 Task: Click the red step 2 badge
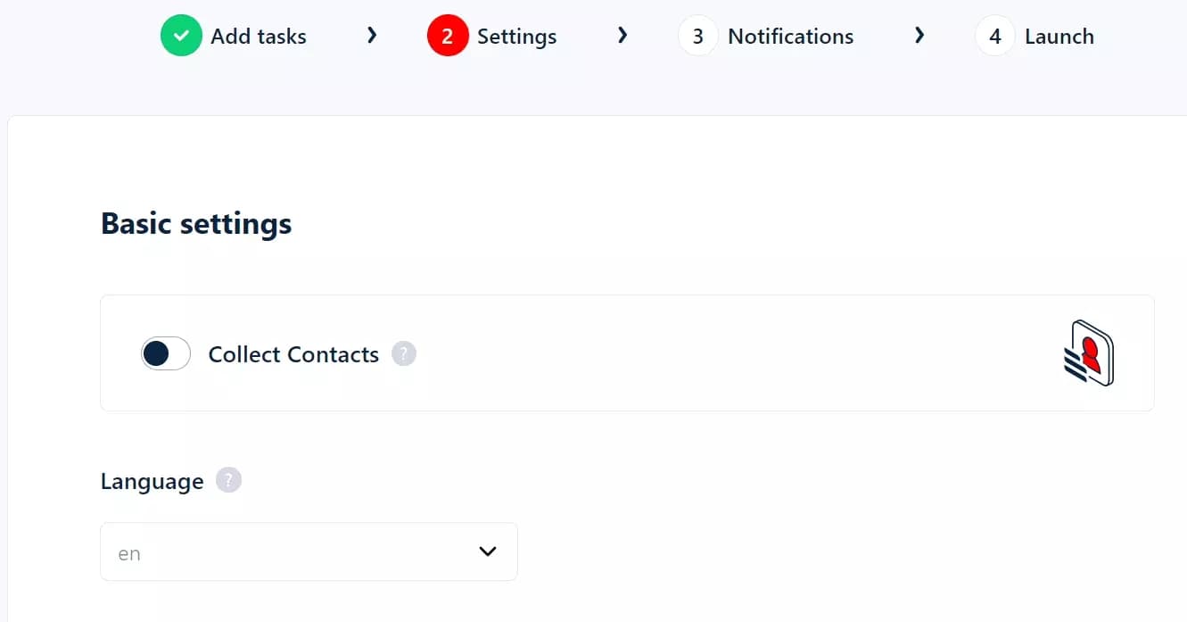click(x=448, y=36)
